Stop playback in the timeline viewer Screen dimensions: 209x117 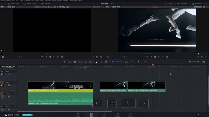click(x=155, y=57)
